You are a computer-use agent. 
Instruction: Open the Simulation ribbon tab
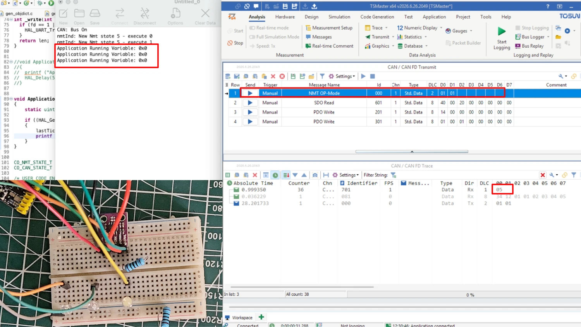point(339,17)
